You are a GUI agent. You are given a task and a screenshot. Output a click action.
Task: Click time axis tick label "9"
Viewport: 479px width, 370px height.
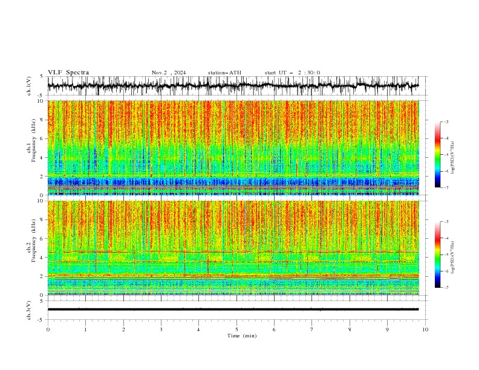tap(387, 329)
